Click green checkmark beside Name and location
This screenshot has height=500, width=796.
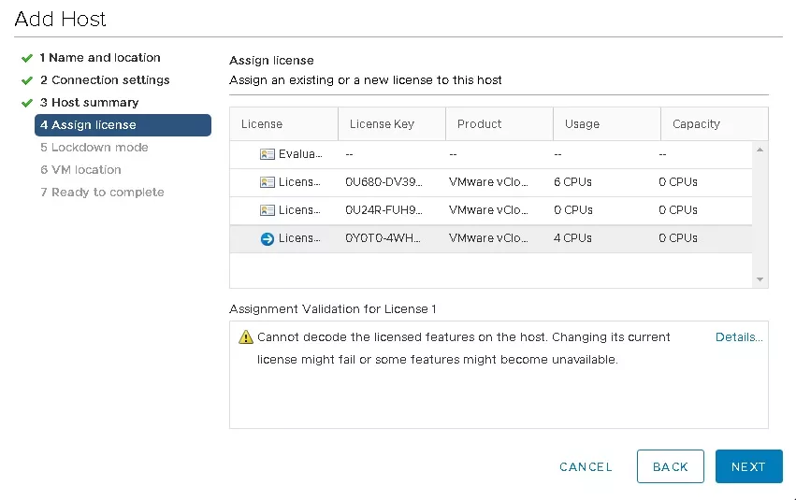pos(27,58)
